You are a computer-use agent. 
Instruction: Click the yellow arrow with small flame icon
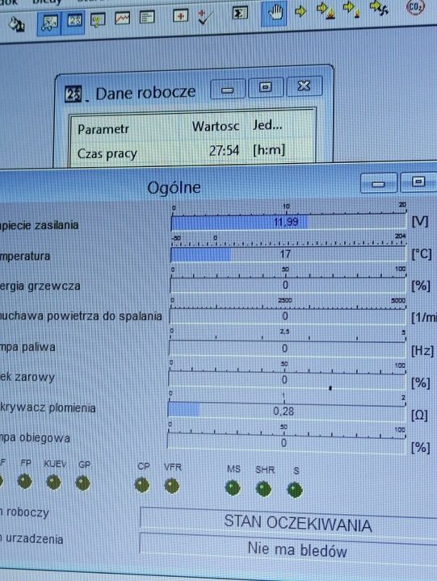(x=351, y=10)
